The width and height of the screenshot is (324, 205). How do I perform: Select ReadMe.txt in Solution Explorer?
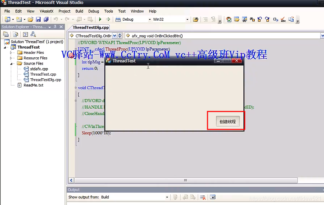pyautogui.click(x=33, y=85)
